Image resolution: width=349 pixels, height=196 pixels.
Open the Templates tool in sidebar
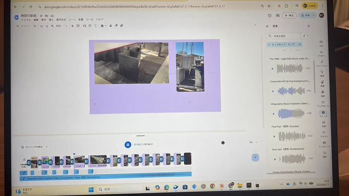point(324,144)
